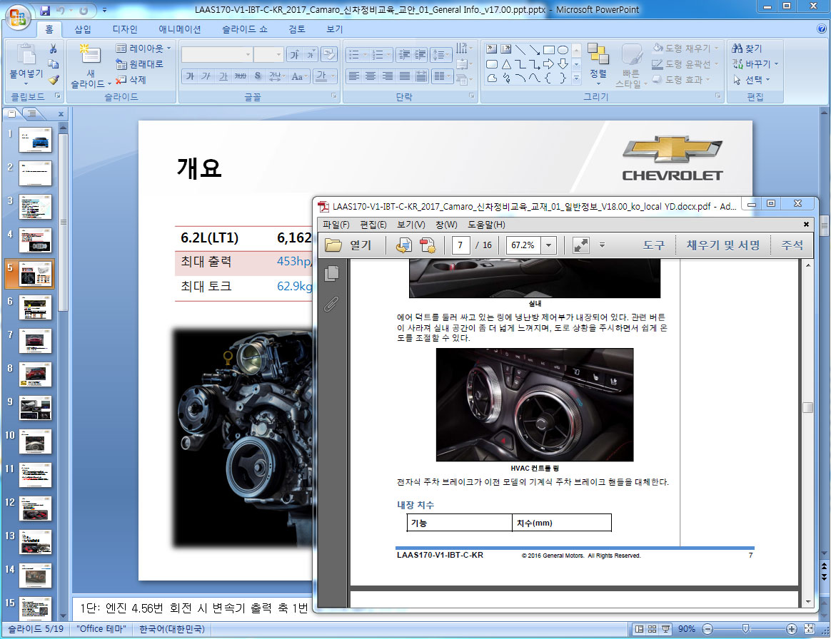Viewport: 831px width, 639px height.
Task: Open Fill & Sign (채우기 및 서명) pane
Action: (723, 245)
